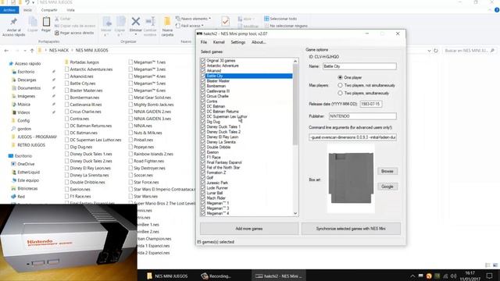Open About menu in hakchi2
The height and width of the screenshot is (281, 500).
pos(259,42)
